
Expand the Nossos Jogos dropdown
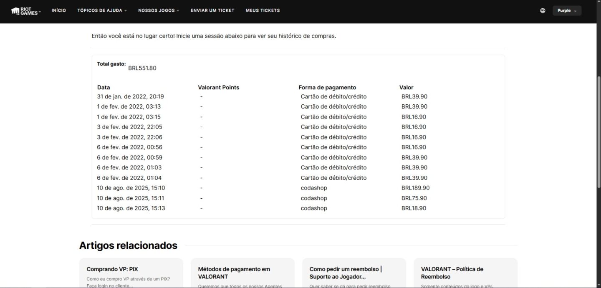(159, 10)
